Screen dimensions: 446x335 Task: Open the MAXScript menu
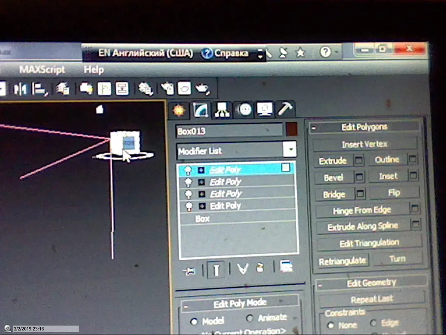point(42,70)
